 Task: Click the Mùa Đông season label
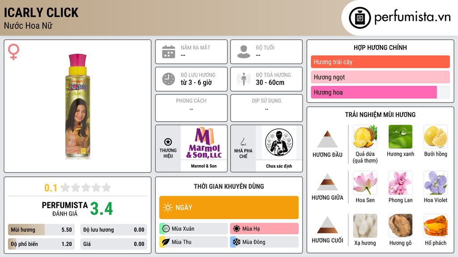[x=254, y=242]
